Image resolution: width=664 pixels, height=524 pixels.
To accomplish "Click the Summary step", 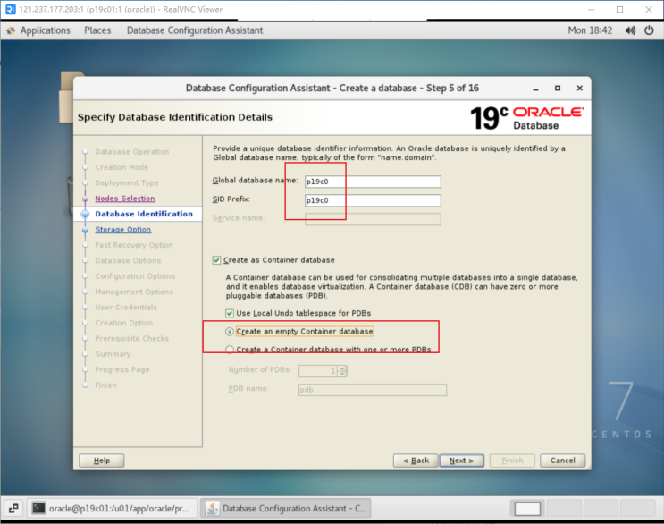I will click(113, 354).
